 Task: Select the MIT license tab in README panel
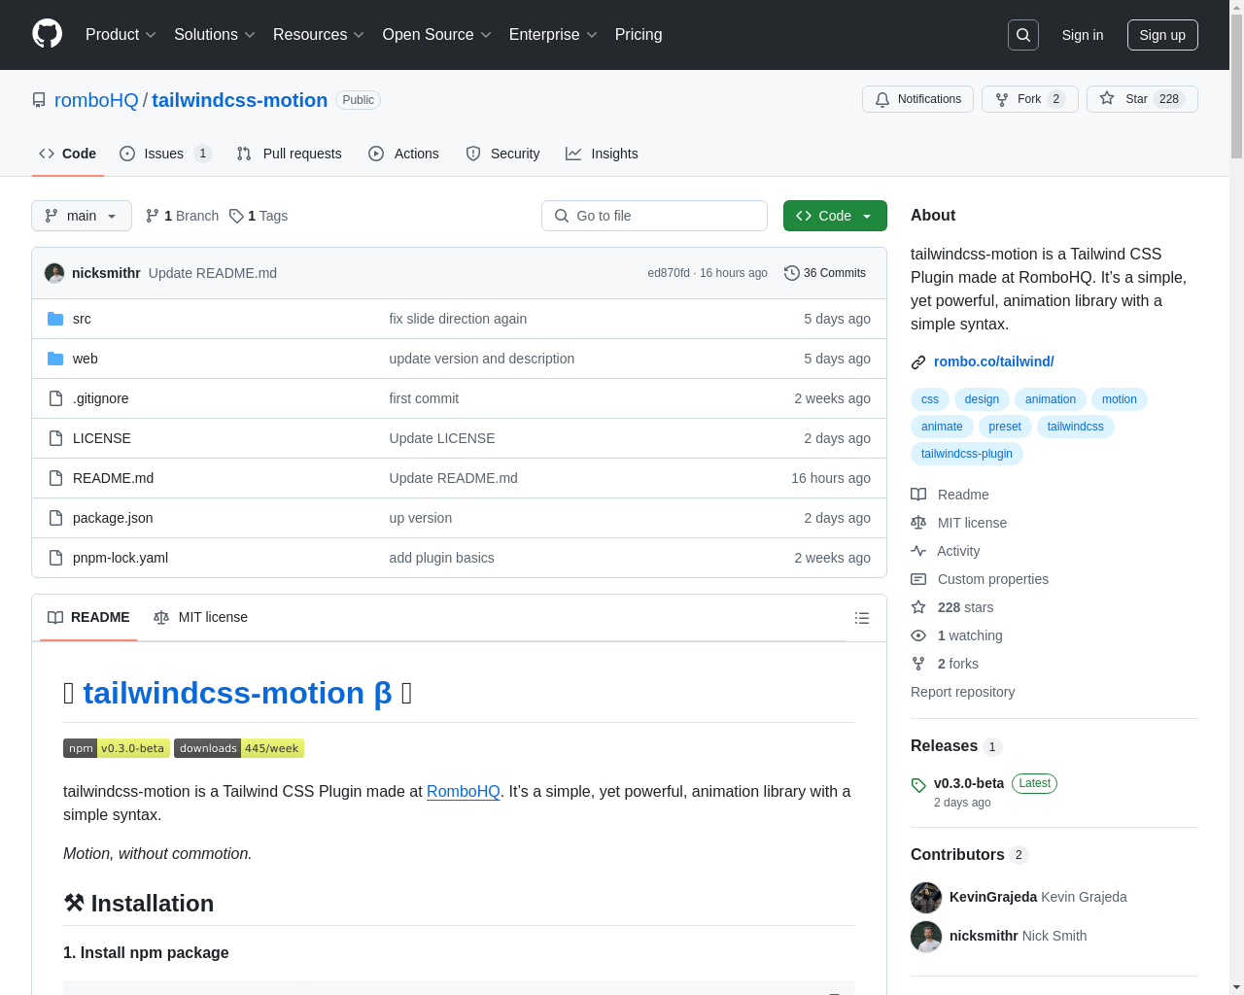click(x=201, y=618)
